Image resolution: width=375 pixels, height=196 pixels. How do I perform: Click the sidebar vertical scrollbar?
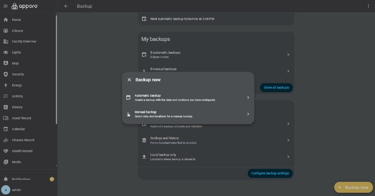click(x=56, y=69)
